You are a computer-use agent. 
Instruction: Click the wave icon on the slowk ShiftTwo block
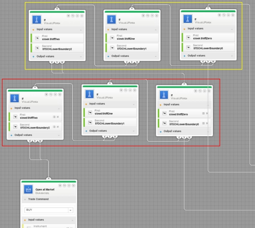pyautogui.click(x=73, y=16)
